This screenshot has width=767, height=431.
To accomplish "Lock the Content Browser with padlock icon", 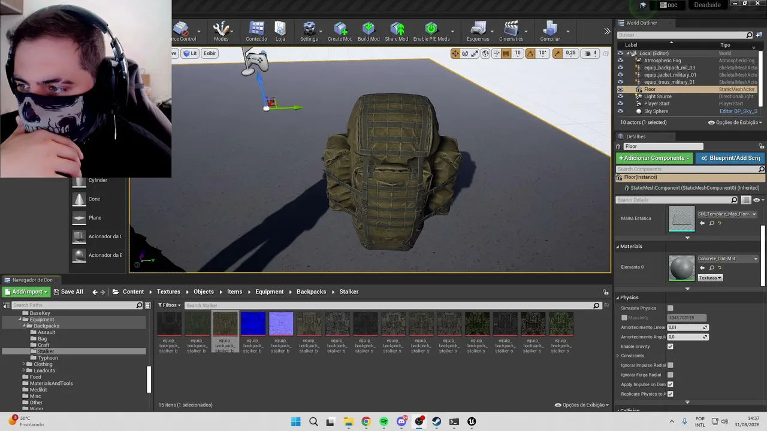I will point(606,292).
